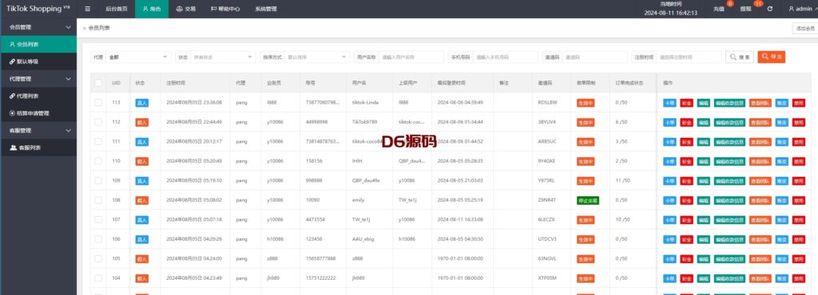Open the system management top menu
818x295 pixels.
tap(265, 9)
